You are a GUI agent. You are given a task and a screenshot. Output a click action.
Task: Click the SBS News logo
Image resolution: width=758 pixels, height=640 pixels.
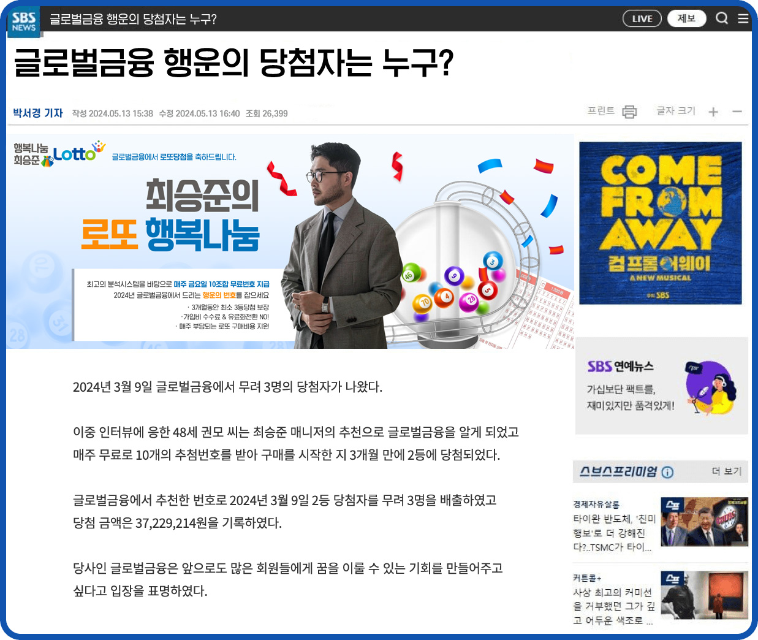tap(24, 21)
